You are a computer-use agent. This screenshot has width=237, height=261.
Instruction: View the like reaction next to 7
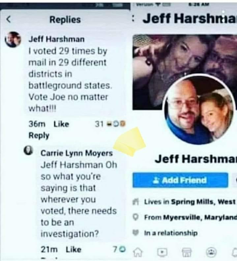(123, 249)
